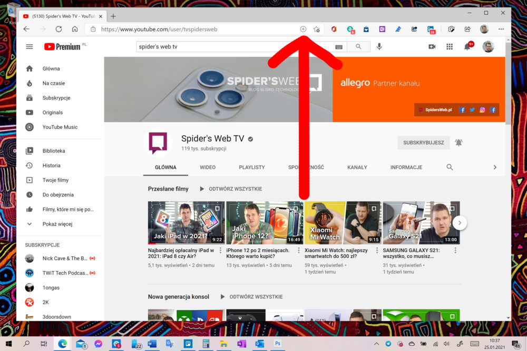Click the Edge address bar URL
Viewport: 527px width, 351px height.
(x=159, y=29)
